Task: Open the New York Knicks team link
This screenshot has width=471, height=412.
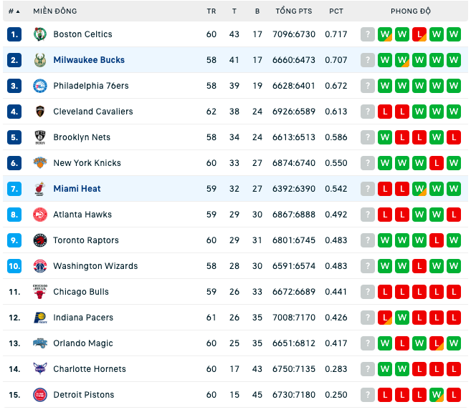Action: [x=87, y=163]
